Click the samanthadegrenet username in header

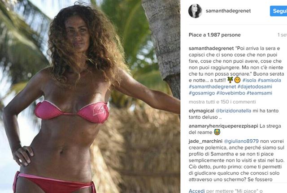coord(228,11)
